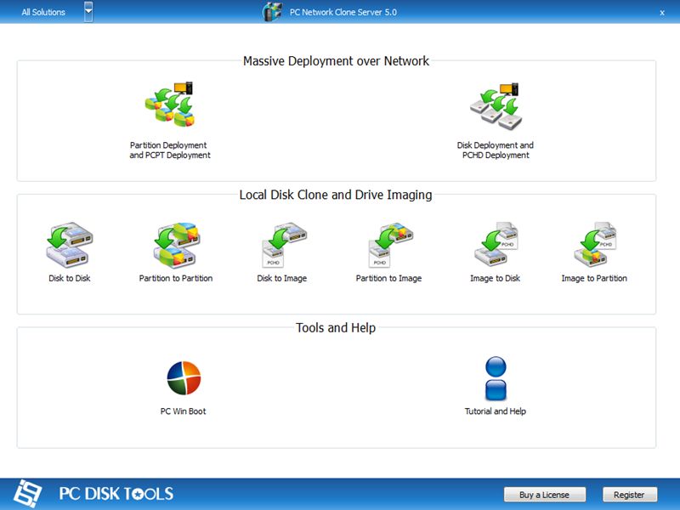Click the PC Disk Tools logo icon

click(28, 494)
